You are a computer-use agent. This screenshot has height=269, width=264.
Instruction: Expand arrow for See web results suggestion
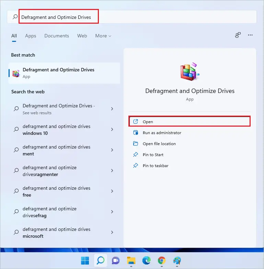(112, 109)
